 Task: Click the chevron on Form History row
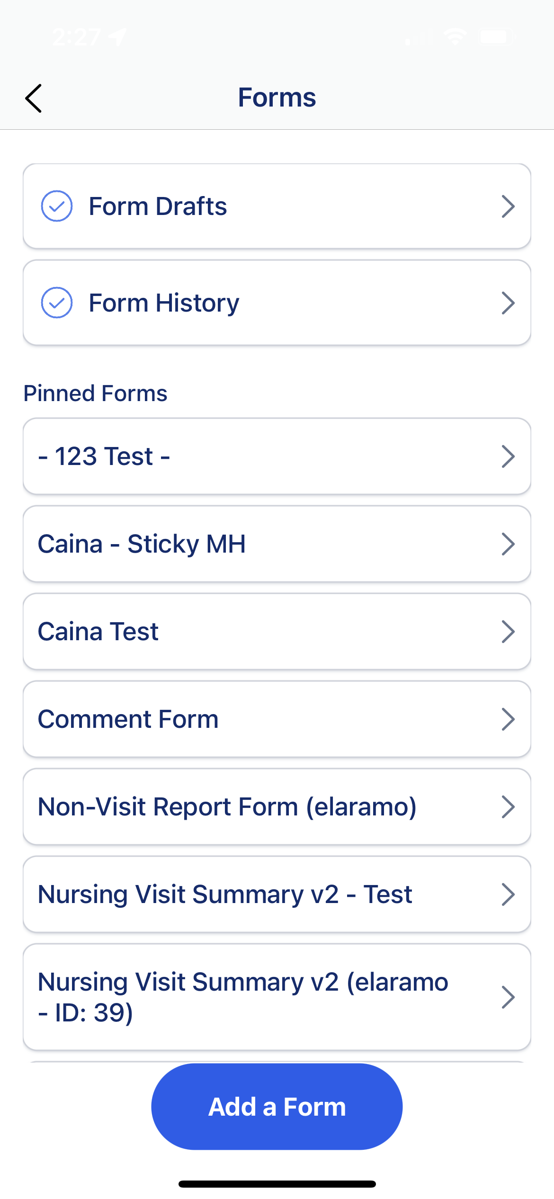(x=508, y=303)
